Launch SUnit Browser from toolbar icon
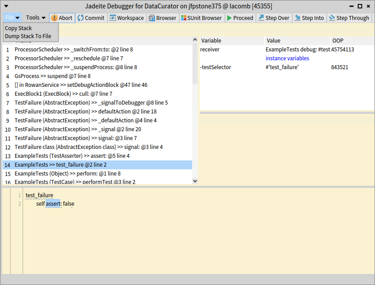The image size is (375, 285). [x=184, y=18]
